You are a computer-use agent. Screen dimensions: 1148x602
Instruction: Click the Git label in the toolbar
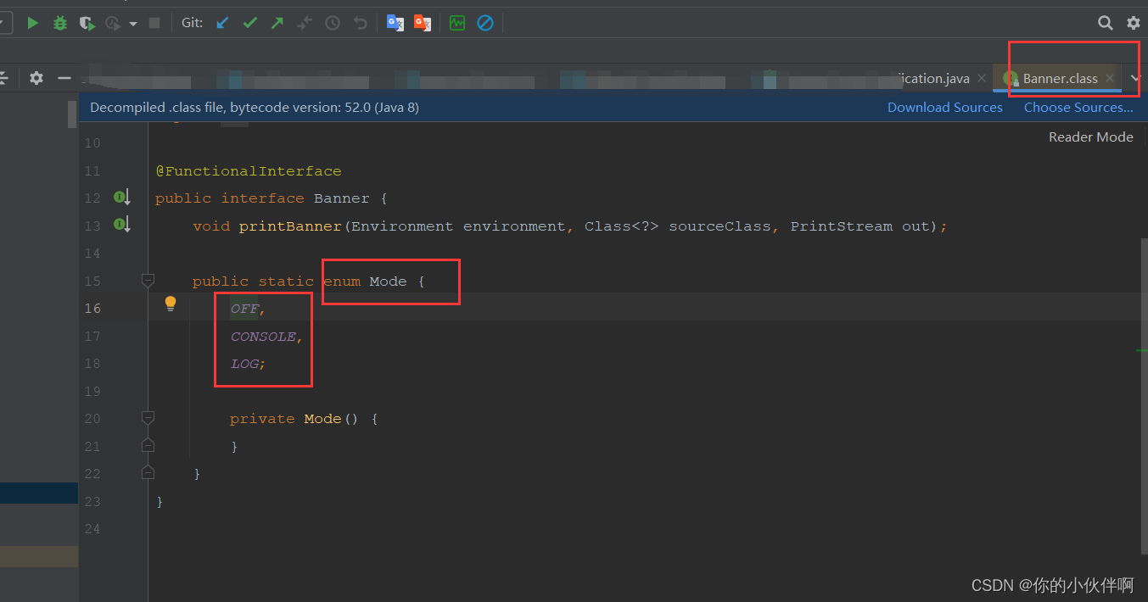click(193, 23)
